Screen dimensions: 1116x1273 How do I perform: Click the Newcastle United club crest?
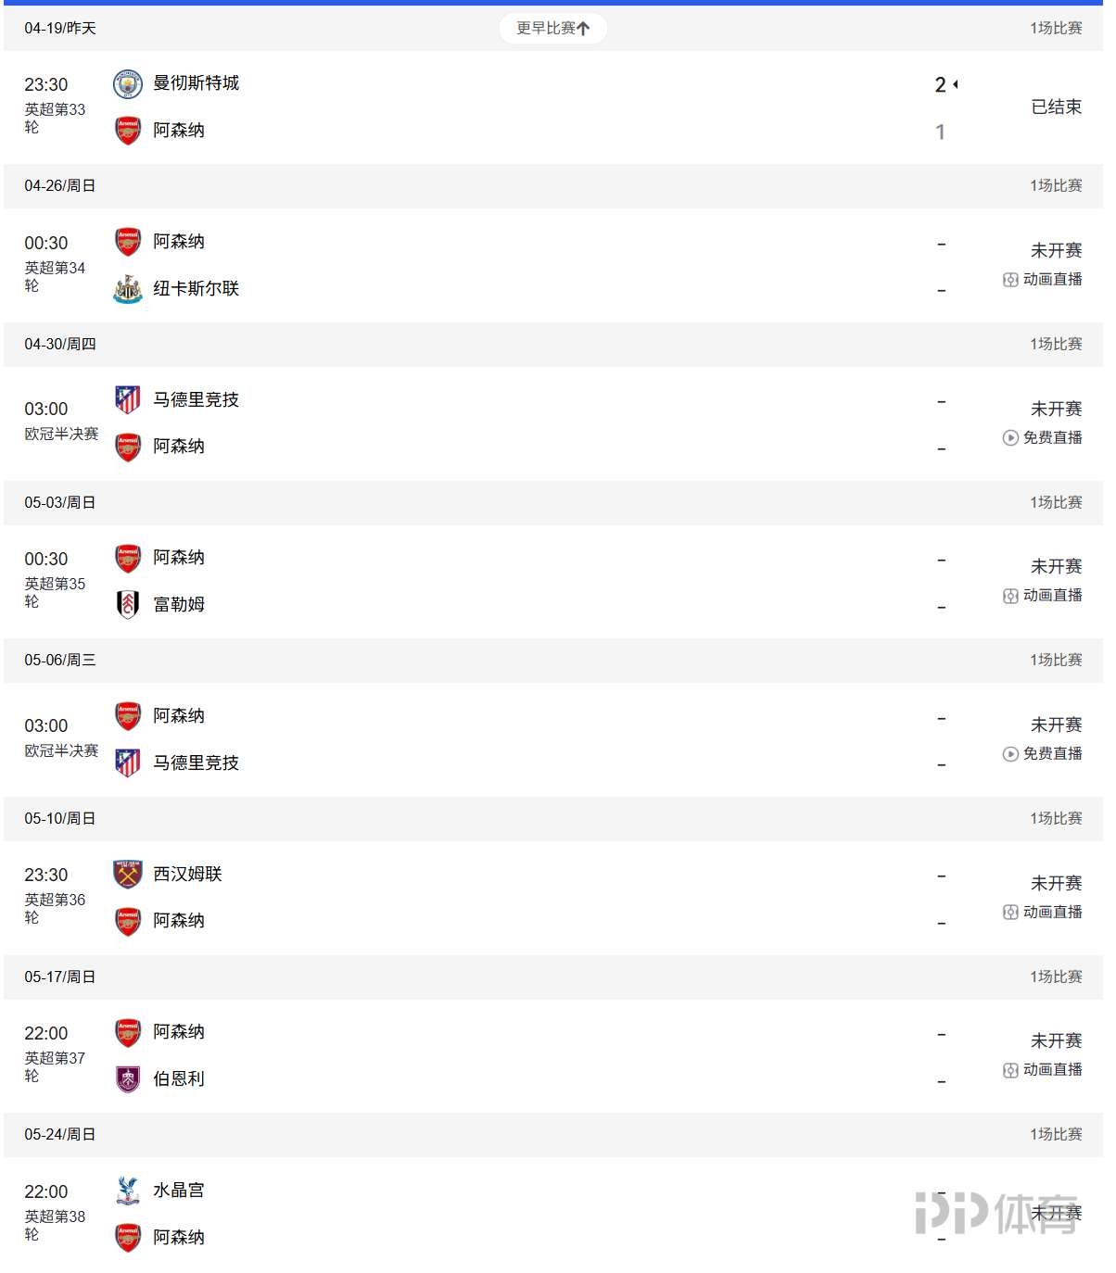point(128,289)
